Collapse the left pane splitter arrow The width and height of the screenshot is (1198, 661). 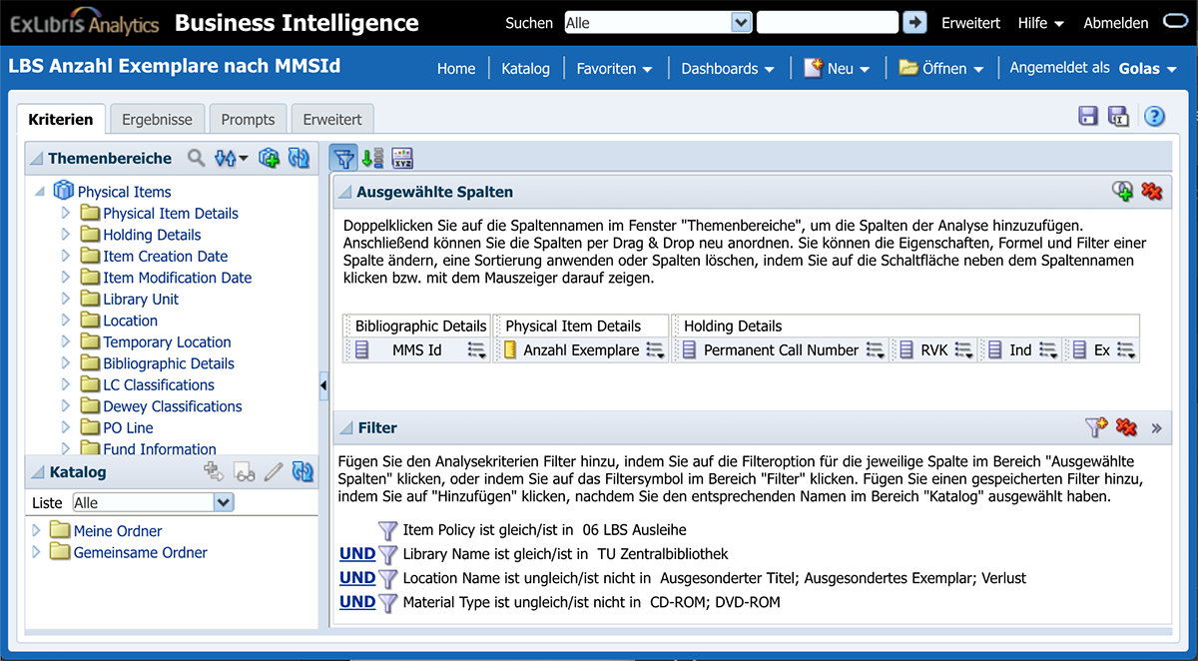323,384
